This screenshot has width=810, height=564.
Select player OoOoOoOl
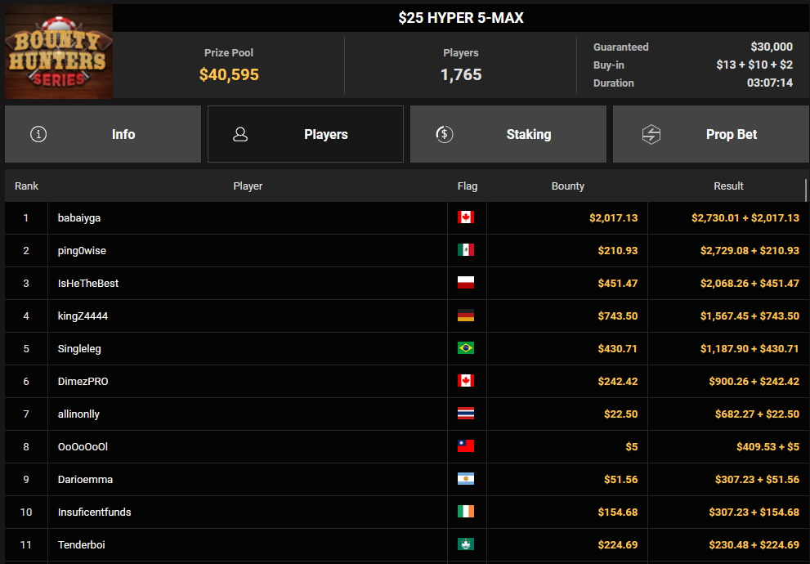pos(83,447)
